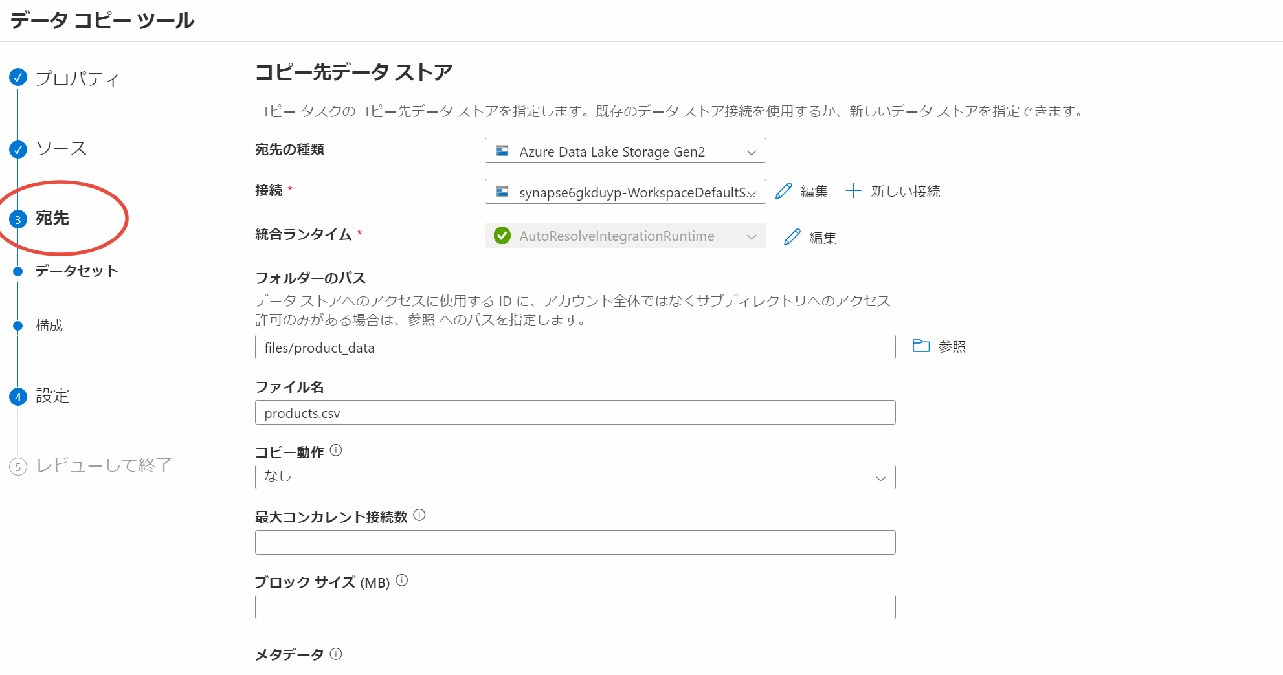Click the info icon beside 最大コンカレント接続数
Image resolution: width=1283 pixels, height=675 pixels.
click(x=419, y=516)
